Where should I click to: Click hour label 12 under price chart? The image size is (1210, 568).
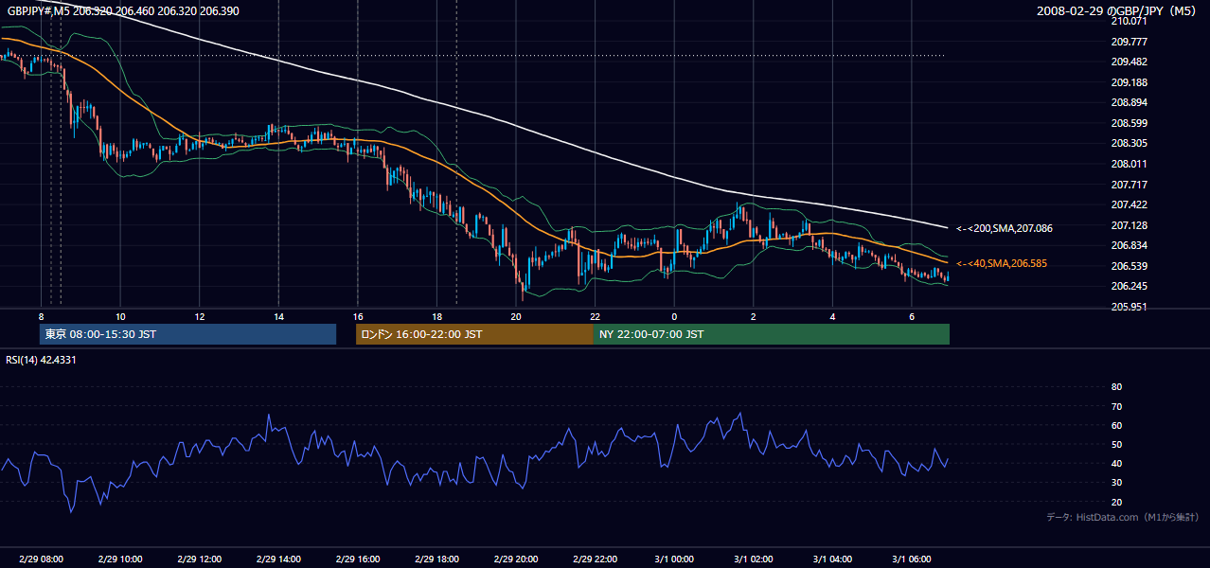(x=199, y=316)
